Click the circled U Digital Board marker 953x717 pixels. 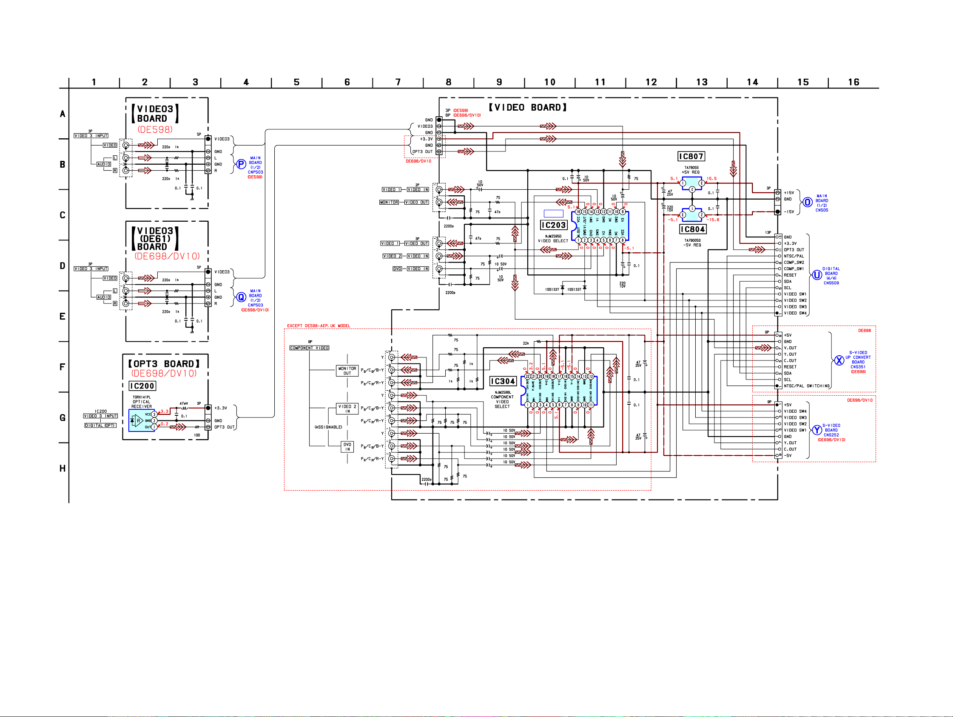click(x=816, y=275)
